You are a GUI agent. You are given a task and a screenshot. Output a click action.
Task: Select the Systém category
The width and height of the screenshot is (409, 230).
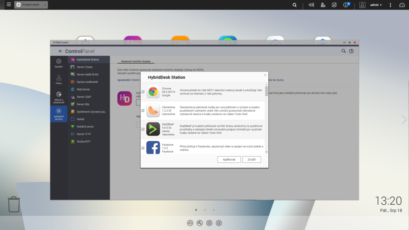(x=59, y=63)
